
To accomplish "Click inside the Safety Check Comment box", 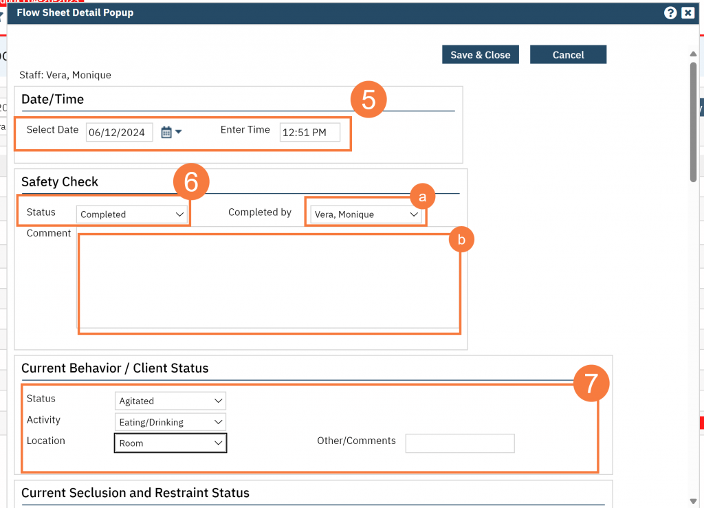I will point(269,282).
